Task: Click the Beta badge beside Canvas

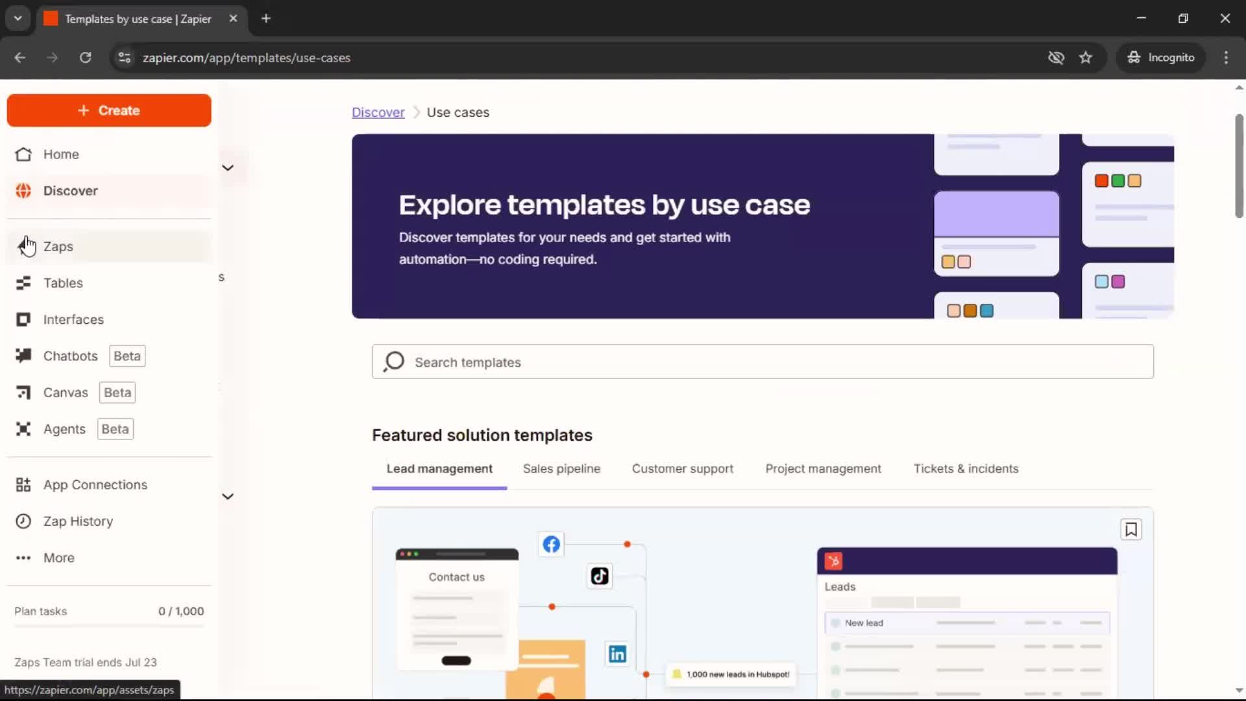Action: coord(117,393)
